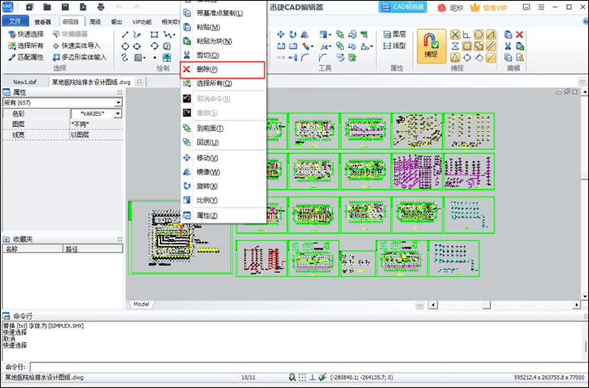Viewport: 589px width, 388px height.
Task: Expand the trim tool dropdown in 工具 group
Action: coord(330,47)
